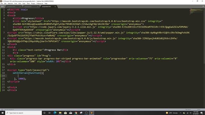Open the Project menu
This screenshot has width=205, height=115.
pyautogui.click(x=33, y=4)
